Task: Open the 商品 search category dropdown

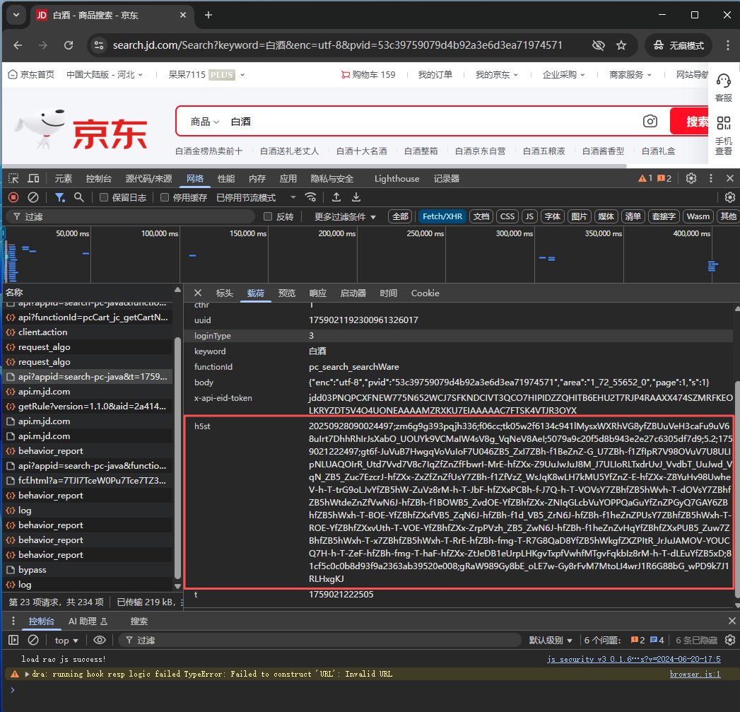Action: pyautogui.click(x=205, y=122)
